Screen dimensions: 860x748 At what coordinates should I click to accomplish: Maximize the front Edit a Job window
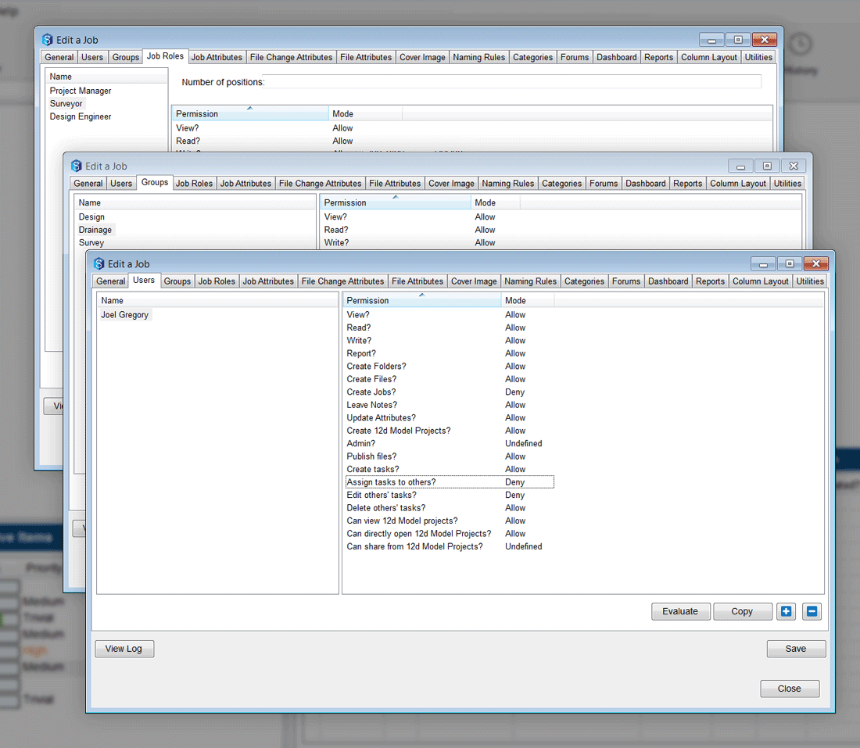pyautogui.click(x=790, y=264)
